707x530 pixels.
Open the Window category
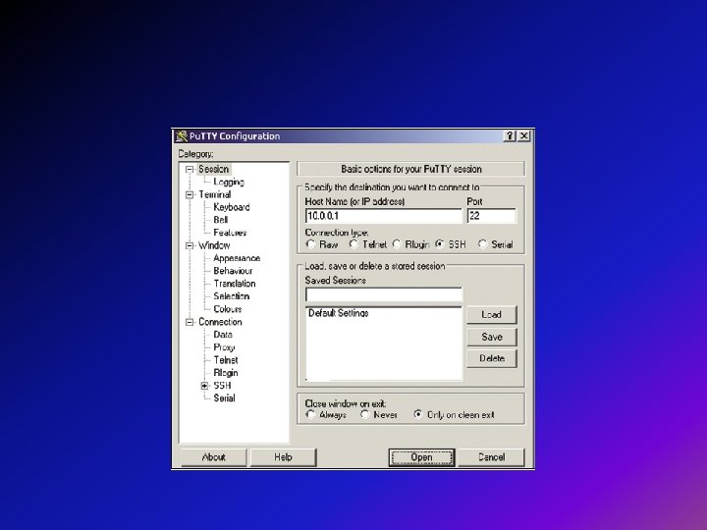click(214, 245)
